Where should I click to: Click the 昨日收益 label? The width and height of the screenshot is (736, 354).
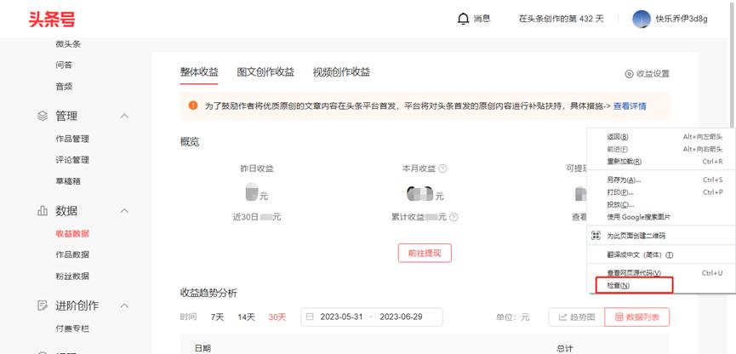[x=257, y=168]
